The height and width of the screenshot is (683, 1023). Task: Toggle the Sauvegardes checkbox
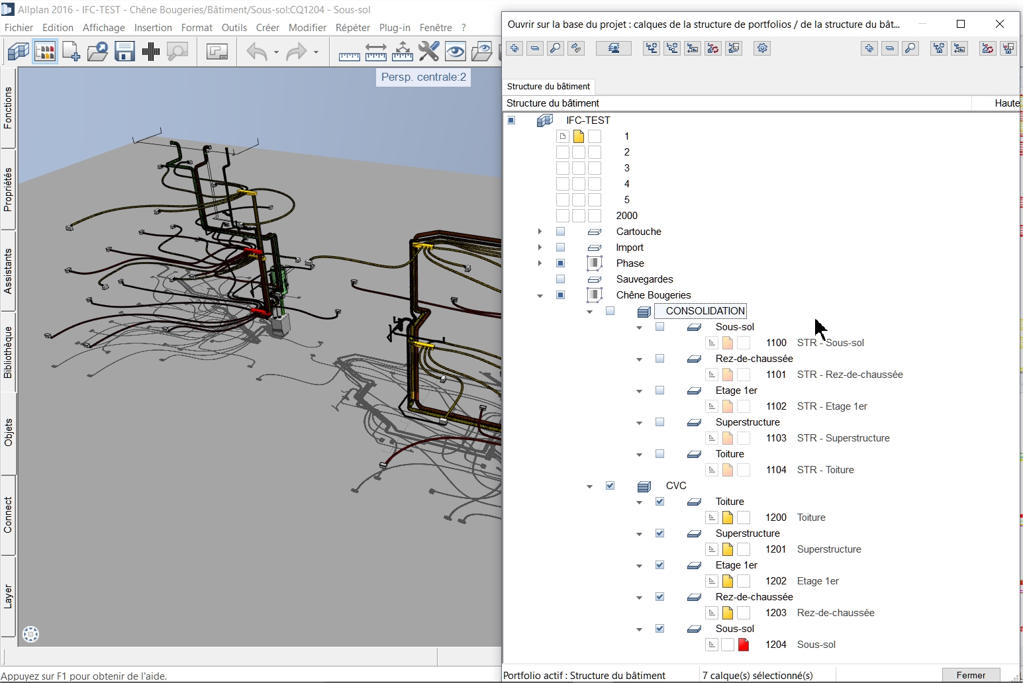(561, 279)
